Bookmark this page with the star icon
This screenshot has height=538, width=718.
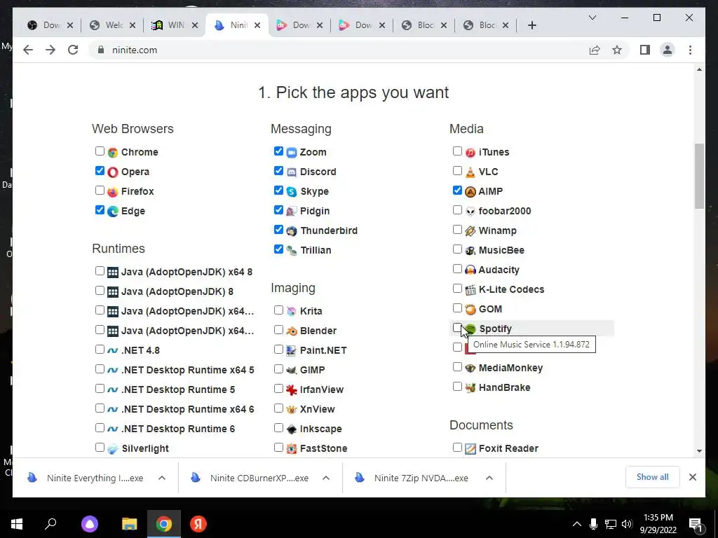coord(617,50)
